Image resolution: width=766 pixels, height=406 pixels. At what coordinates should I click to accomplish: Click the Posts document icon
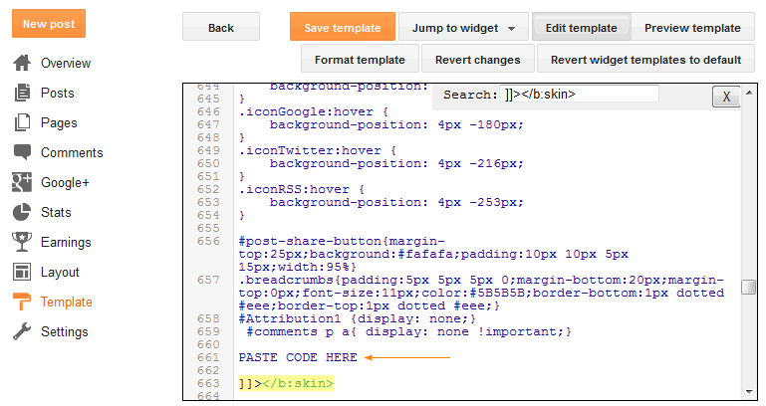pyautogui.click(x=22, y=94)
